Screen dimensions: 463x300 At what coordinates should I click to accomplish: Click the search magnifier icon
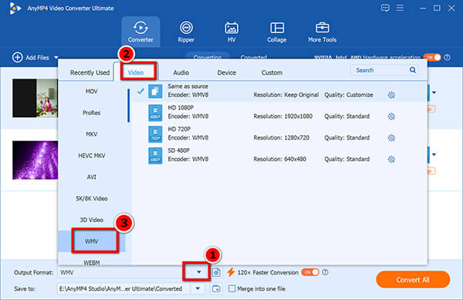(413, 70)
